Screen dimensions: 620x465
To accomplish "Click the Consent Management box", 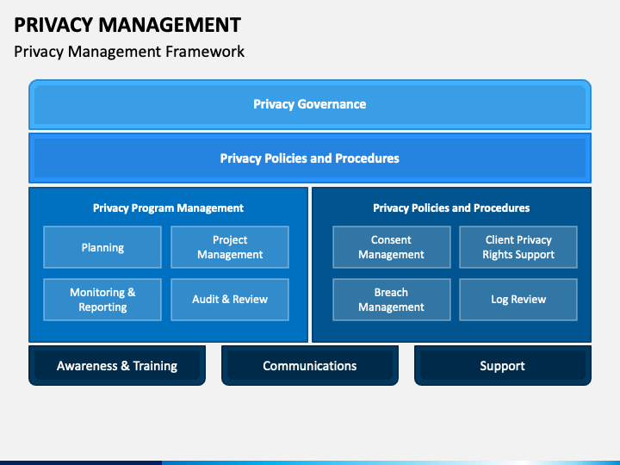I will 392,247.
